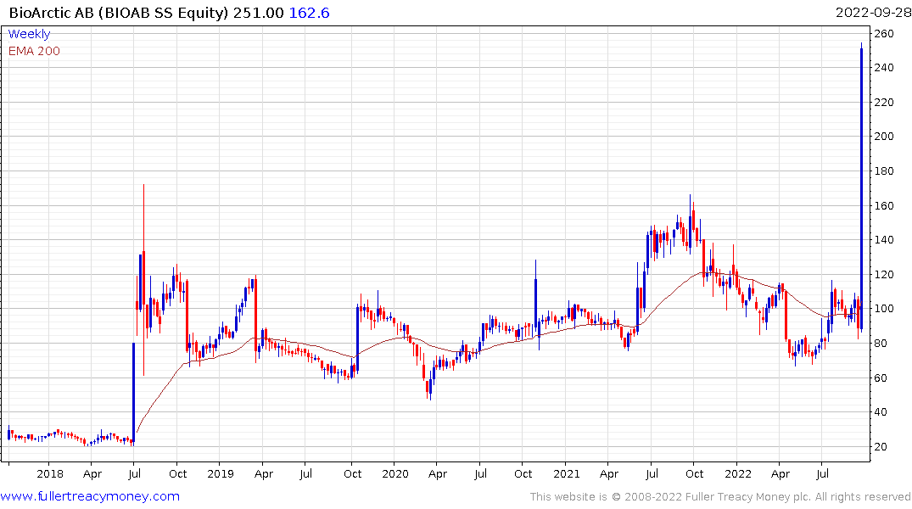Click the 220 y-axis price label

884,103
